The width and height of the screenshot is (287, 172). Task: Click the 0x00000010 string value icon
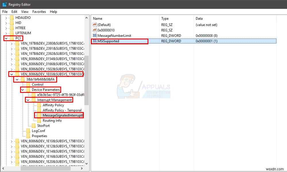[x=95, y=30]
